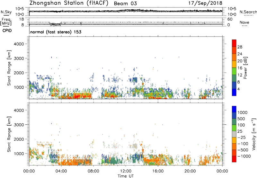The image size is (257, 178).
Task: Click the grey segment of the velocity colorbar
Action: 234,134
